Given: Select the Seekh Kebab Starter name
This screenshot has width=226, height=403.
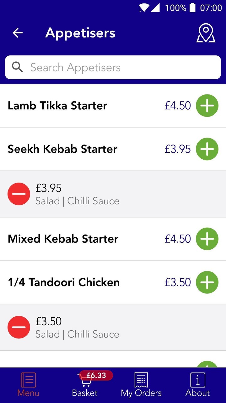Looking at the screenshot, I should pos(62,149).
